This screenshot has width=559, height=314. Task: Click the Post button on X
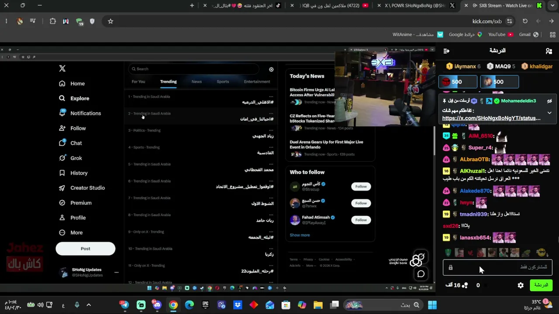[86, 249]
